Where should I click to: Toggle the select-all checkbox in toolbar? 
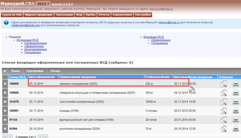[x=5, y=71]
